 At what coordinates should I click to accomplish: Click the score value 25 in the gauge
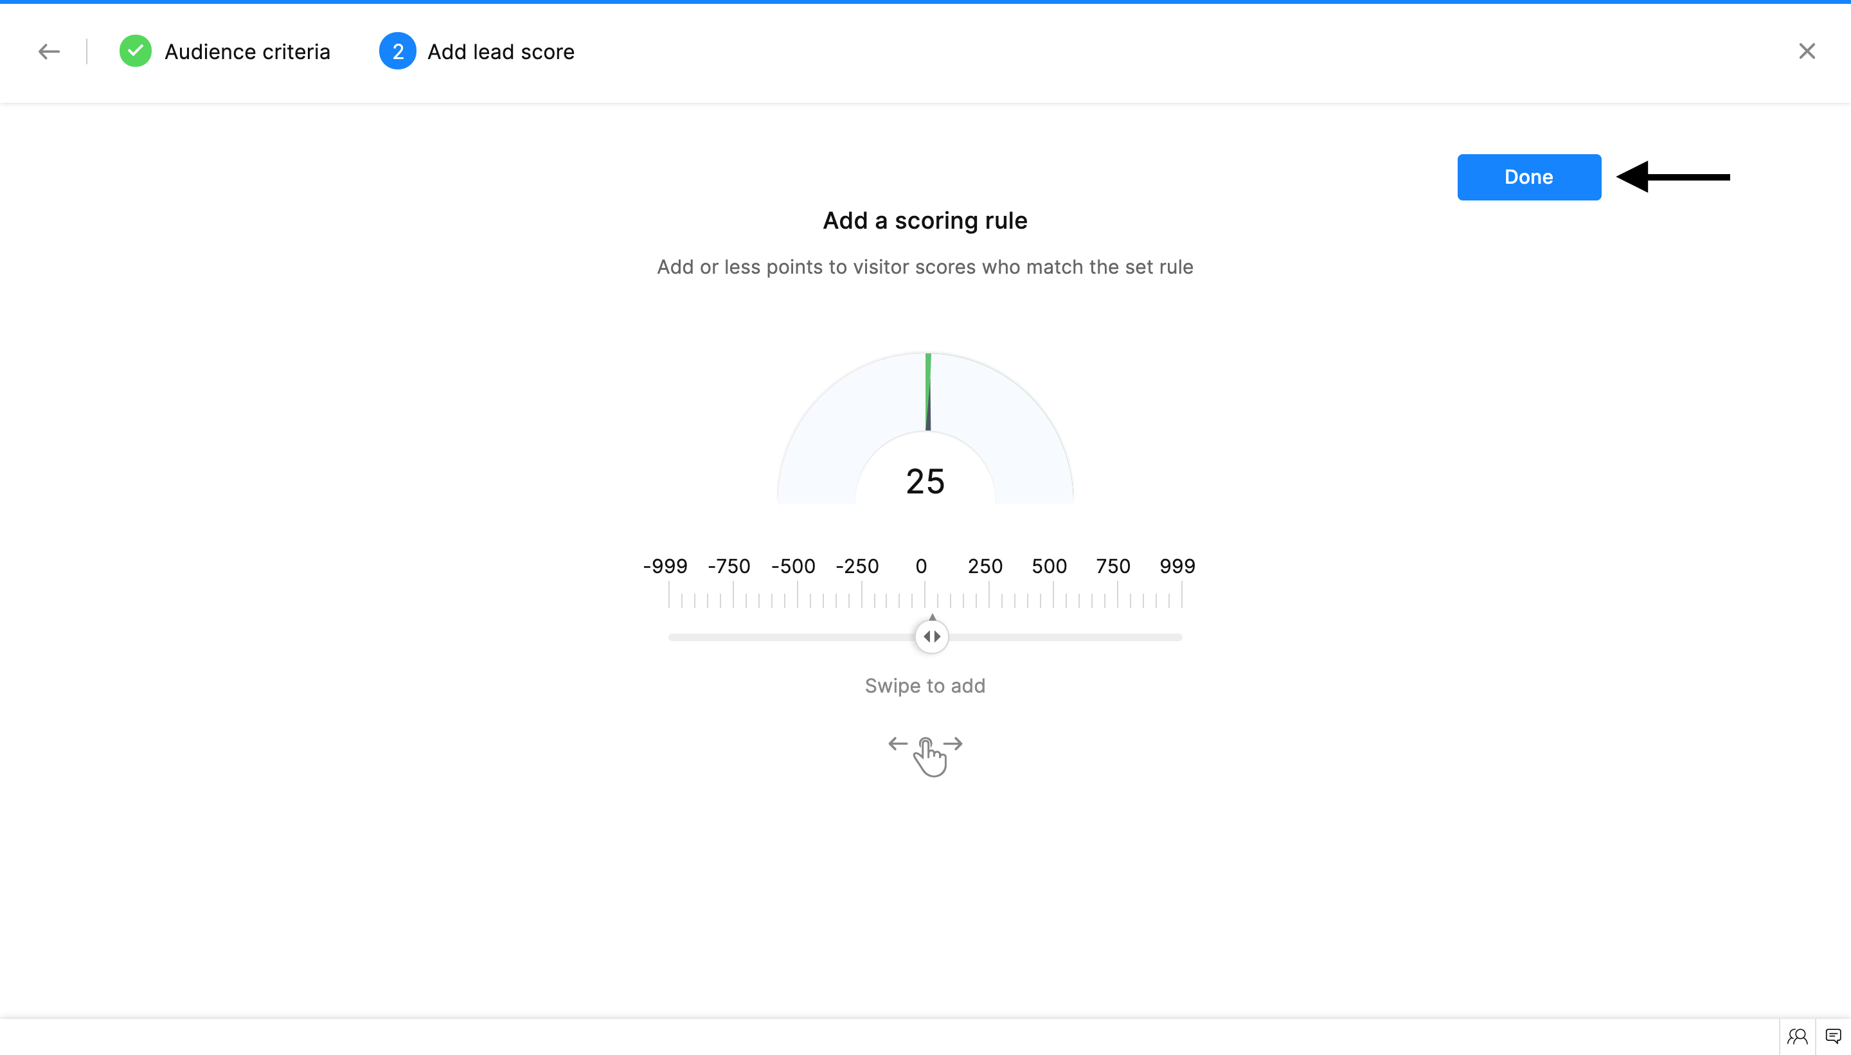[925, 482]
